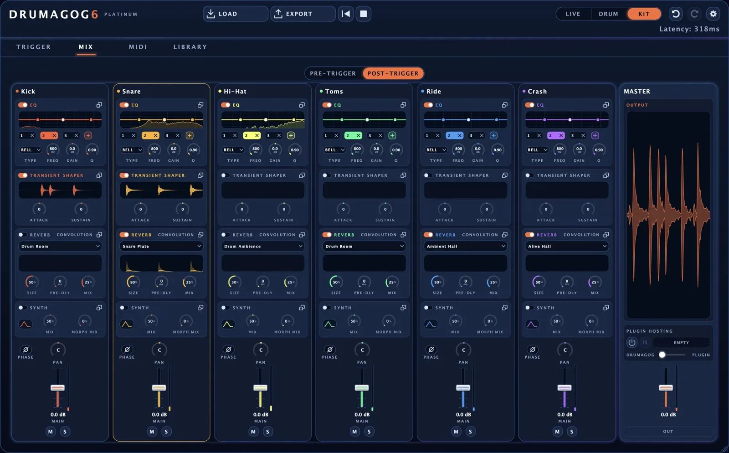Click the redo icon in top bar

click(x=694, y=14)
